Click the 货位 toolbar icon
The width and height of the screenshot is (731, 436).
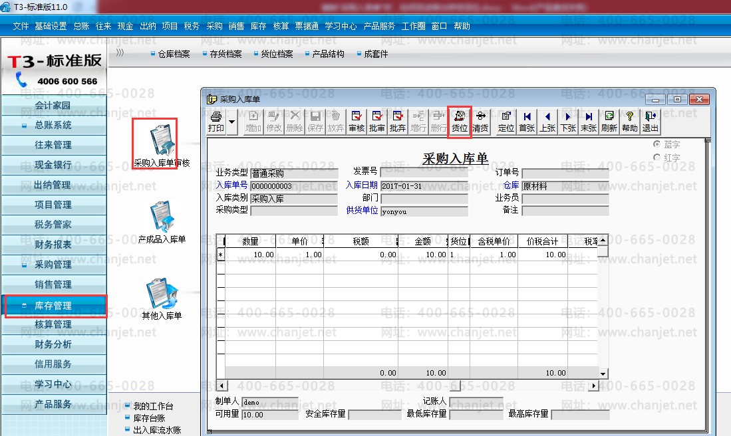point(460,122)
